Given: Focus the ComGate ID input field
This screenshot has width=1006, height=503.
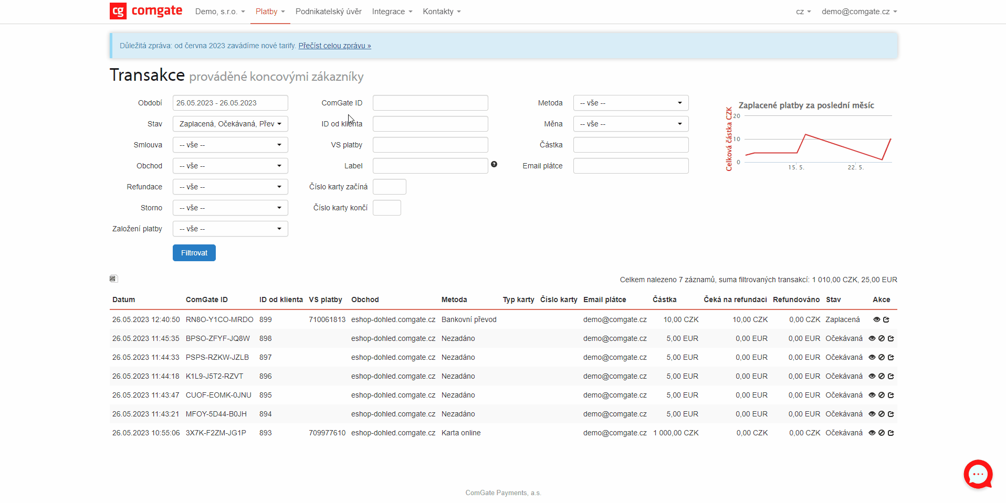Looking at the screenshot, I should (431, 103).
